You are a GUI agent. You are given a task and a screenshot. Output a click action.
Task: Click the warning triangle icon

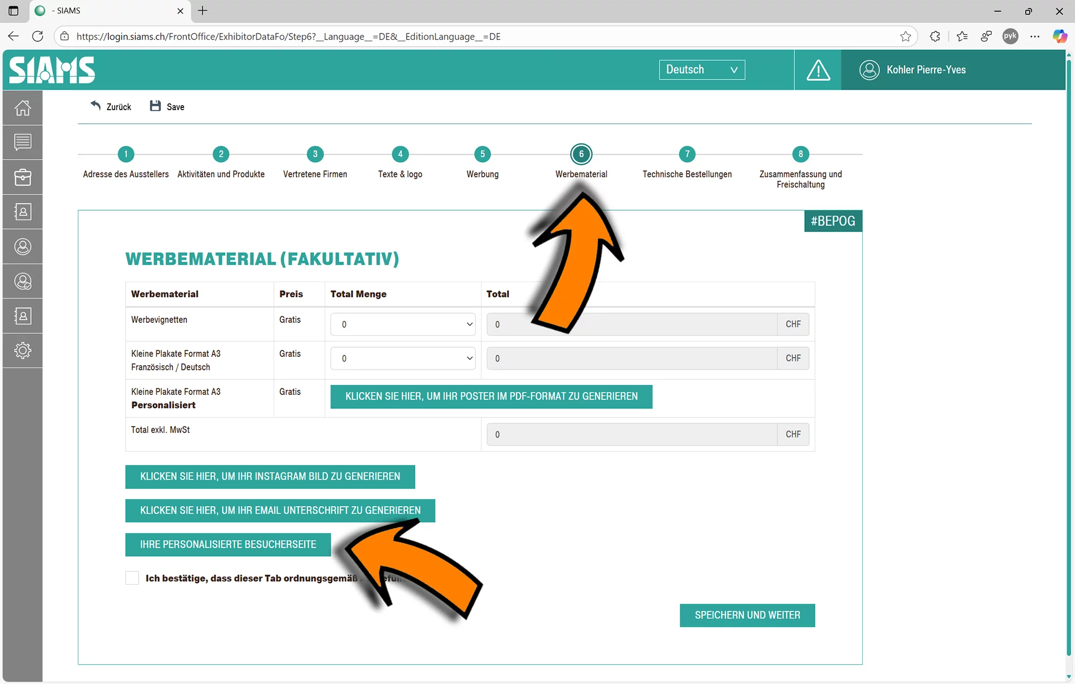[x=818, y=70]
